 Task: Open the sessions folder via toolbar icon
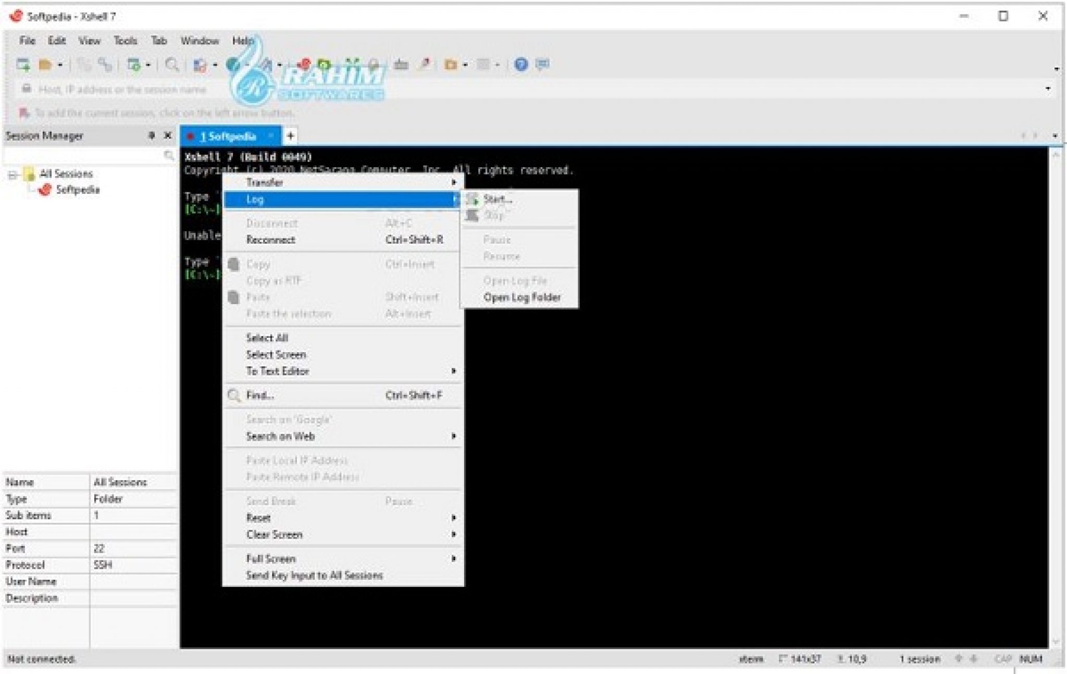pyautogui.click(x=46, y=65)
